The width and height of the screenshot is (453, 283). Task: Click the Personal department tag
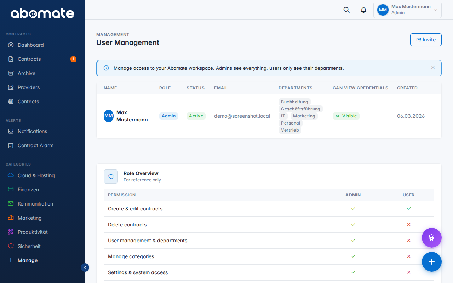pos(291,123)
